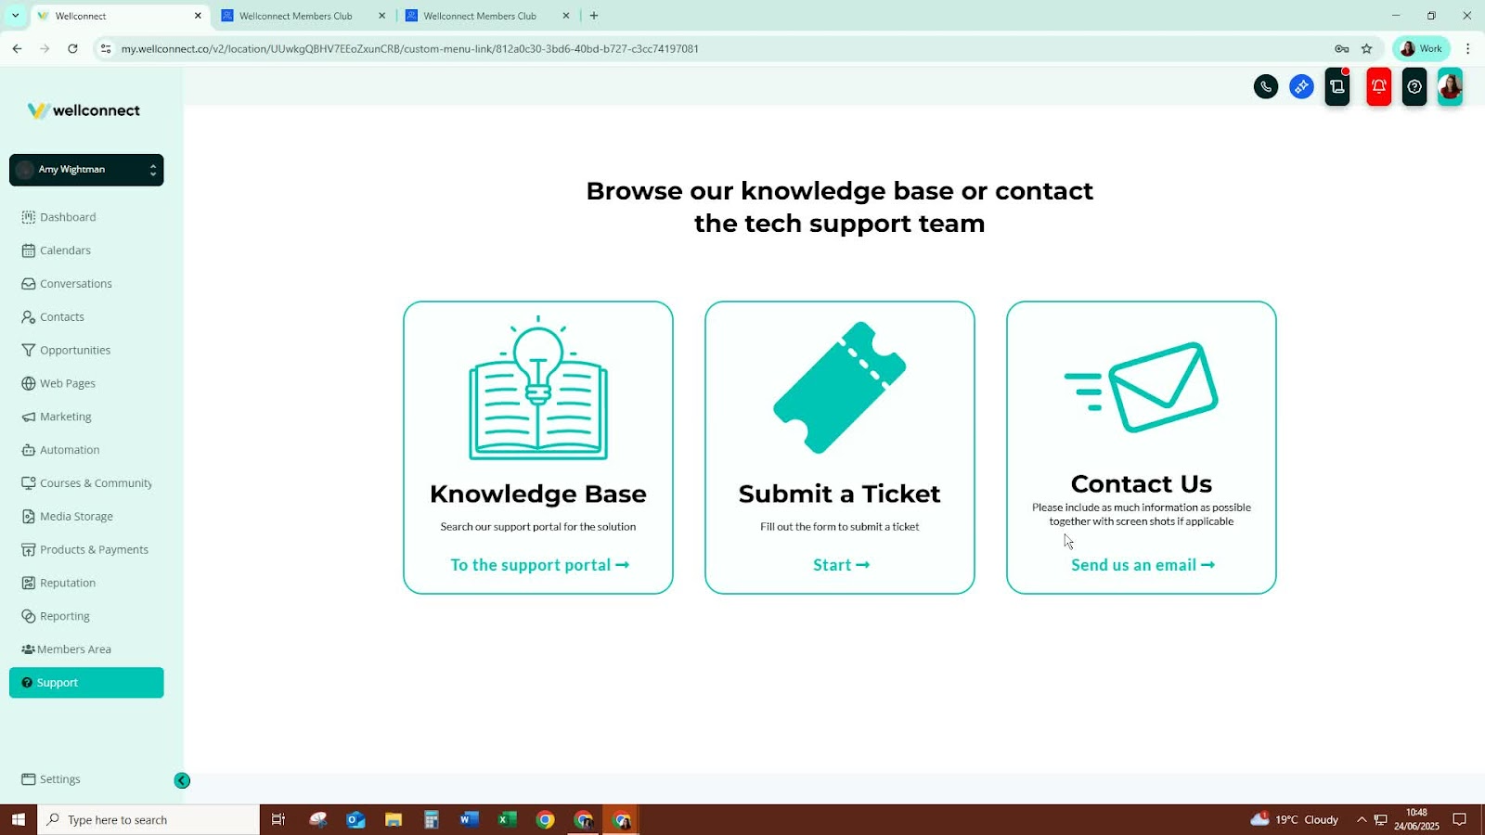Open the taskbar clock showing 10:48
This screenshot has width=1485, height=835.
click(x=1416, y=820)
